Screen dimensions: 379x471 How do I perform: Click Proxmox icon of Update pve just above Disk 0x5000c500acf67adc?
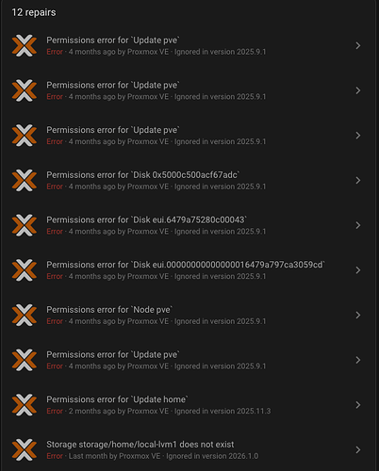click(25, 136)
